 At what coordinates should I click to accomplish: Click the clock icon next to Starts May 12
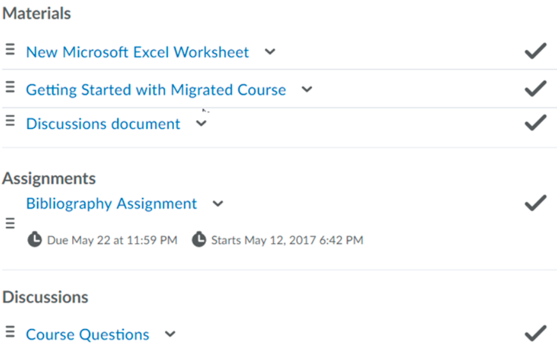pyautogui.click(x=199, y=240)
